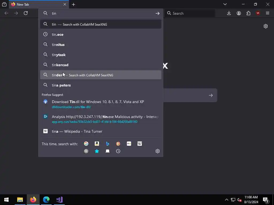Viewport: 274px width, 205px height.
Task: Open the network status tray icon
Action: (x=233, y=200)
